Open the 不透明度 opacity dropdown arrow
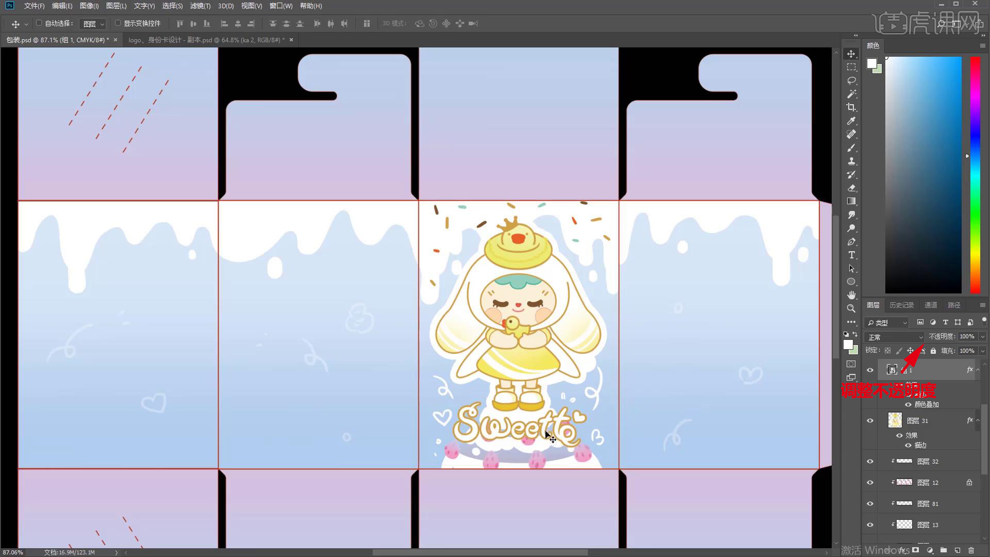990x557 pixels. (x=982, y=337)
